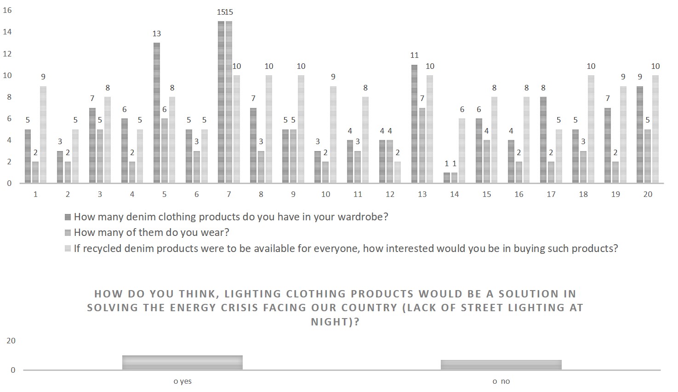This screenshot has height=392, width=678.
Task: Click the 'o no' axis label
Action: 501,381
